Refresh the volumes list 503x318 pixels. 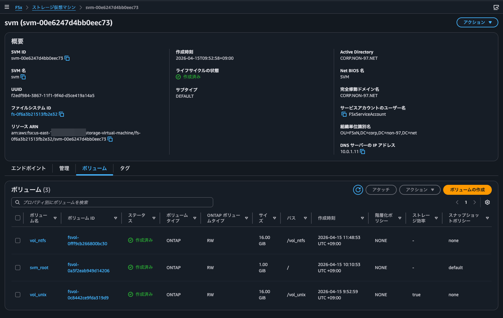[358, 189]
